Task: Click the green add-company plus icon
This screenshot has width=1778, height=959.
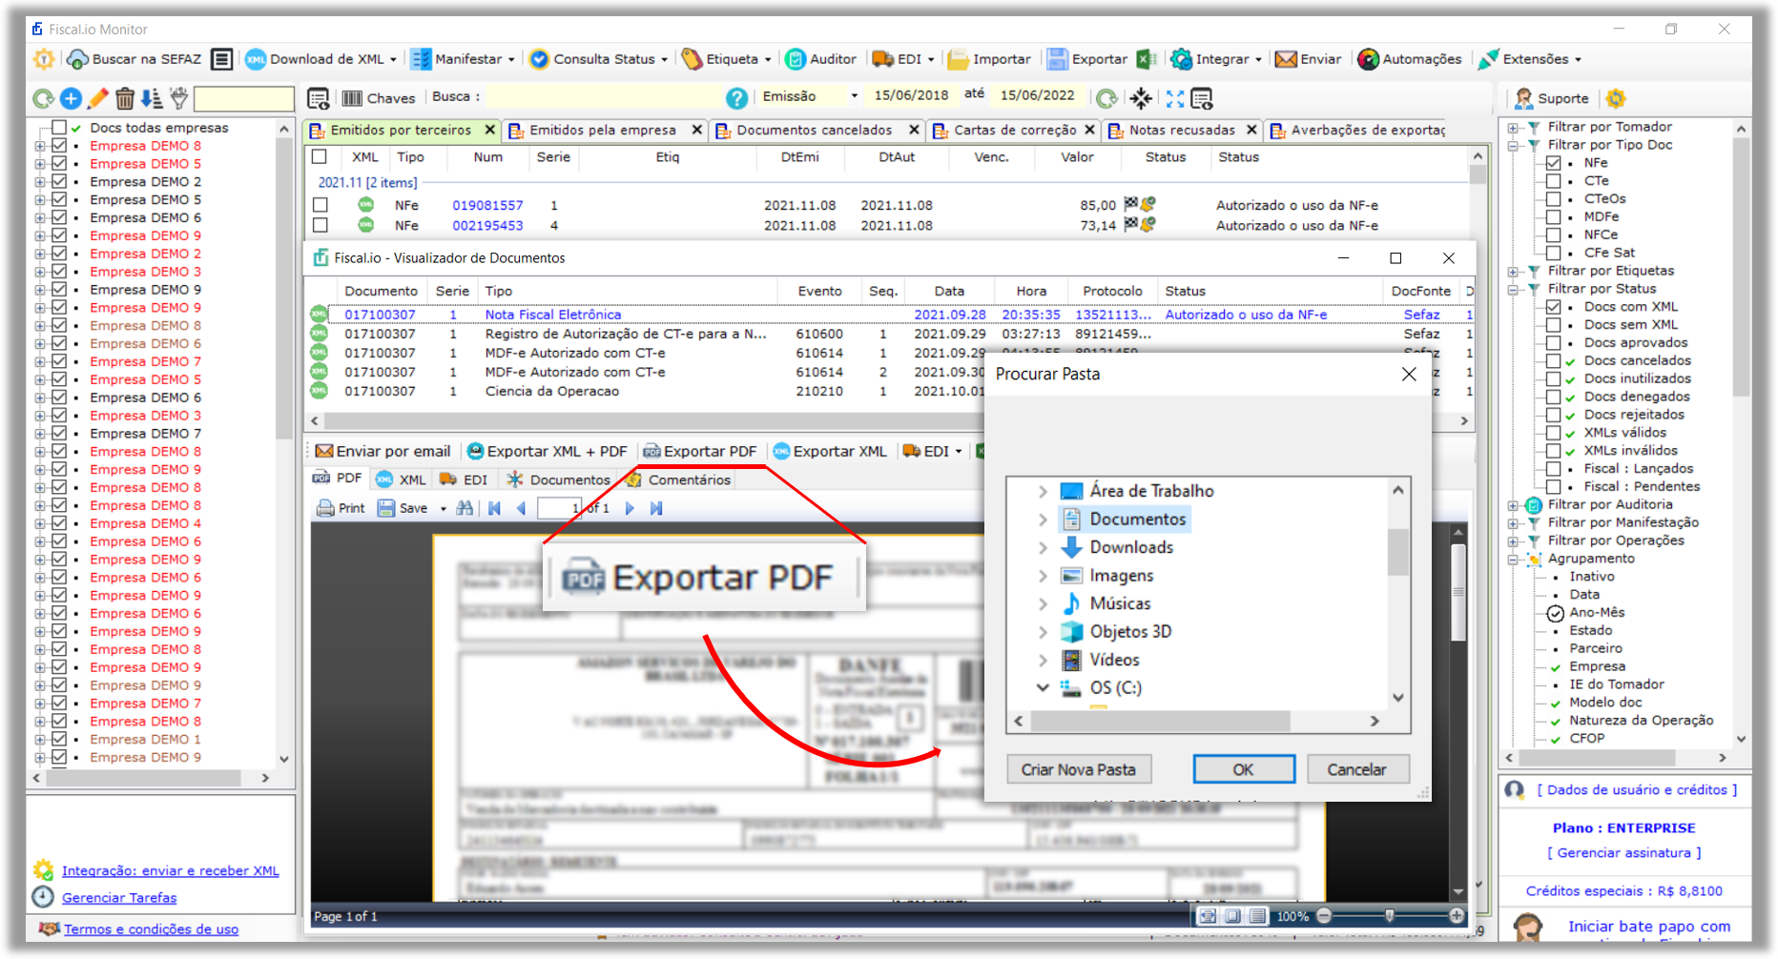Action: 71,98
